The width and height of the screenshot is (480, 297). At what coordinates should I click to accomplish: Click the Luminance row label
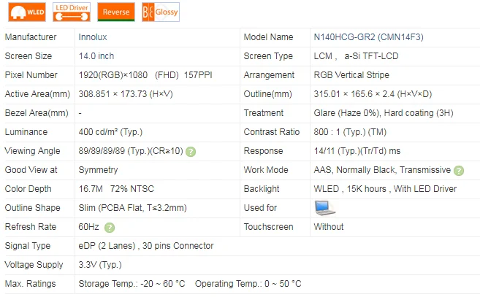(x=26, y=132)
